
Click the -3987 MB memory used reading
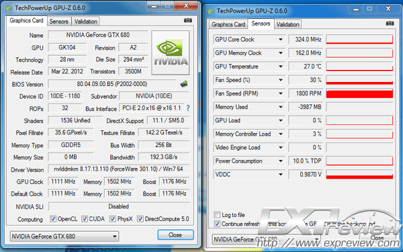pyautogui.click(x=306, y=107)
